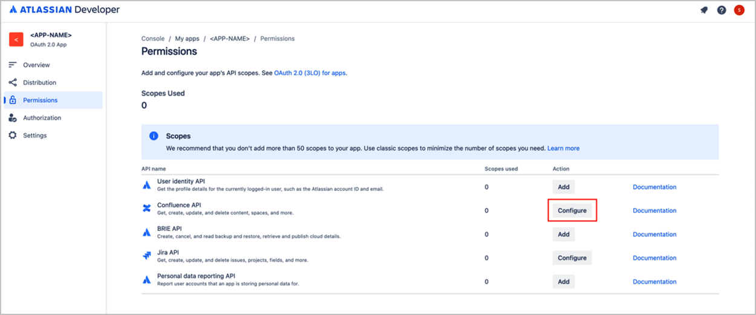Open Documentation for Jira API
756x315 pixels.
[654, 258]
